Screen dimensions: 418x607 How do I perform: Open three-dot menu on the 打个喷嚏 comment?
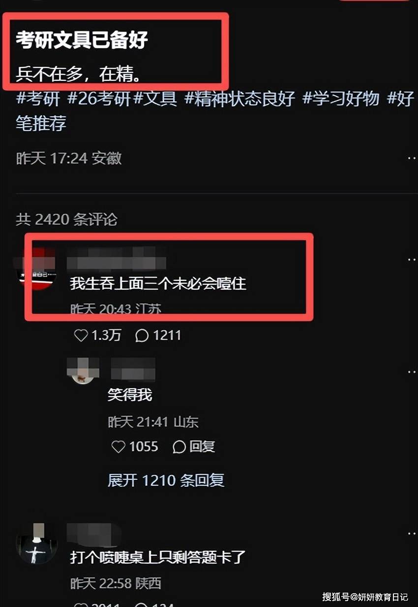tap(412, 534)
